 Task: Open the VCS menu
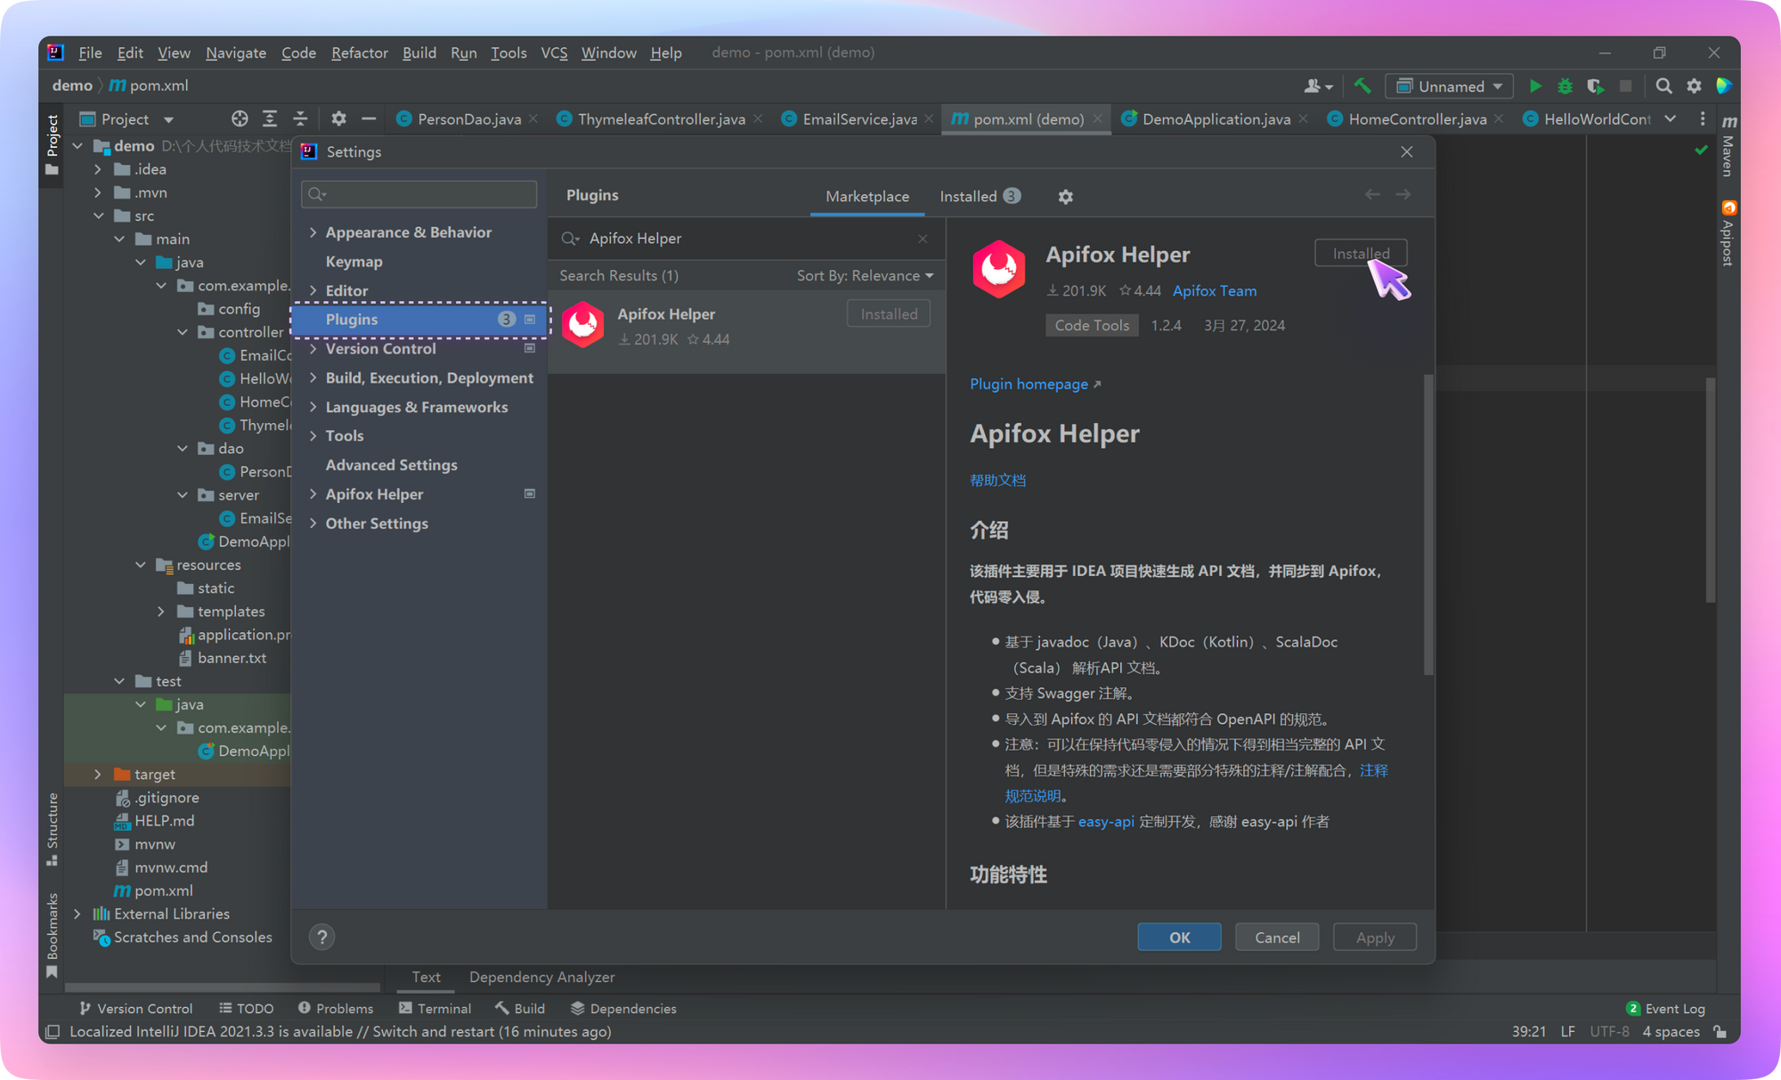click(x=553, y=53)
